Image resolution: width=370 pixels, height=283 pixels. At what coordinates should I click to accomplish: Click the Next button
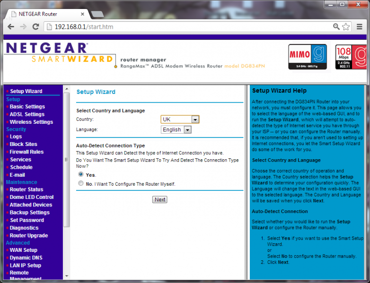(x=160, y=199)
